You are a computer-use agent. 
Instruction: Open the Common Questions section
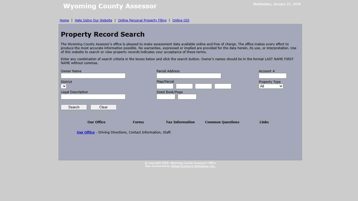click(x=222, y=122)
